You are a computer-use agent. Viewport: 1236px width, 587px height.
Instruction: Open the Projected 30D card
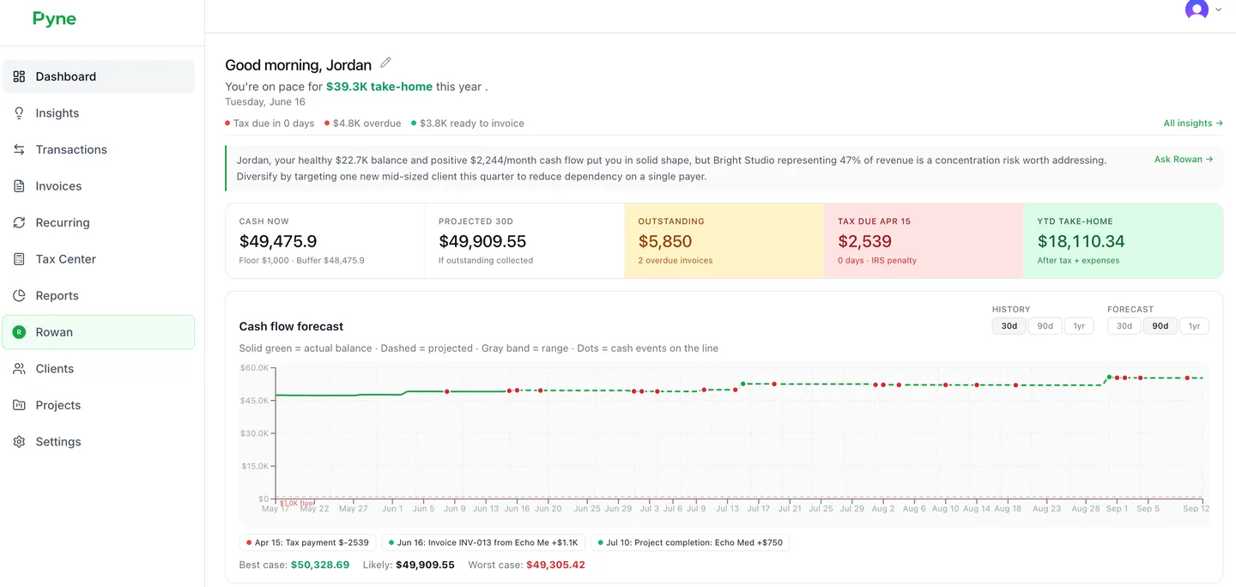524,240
